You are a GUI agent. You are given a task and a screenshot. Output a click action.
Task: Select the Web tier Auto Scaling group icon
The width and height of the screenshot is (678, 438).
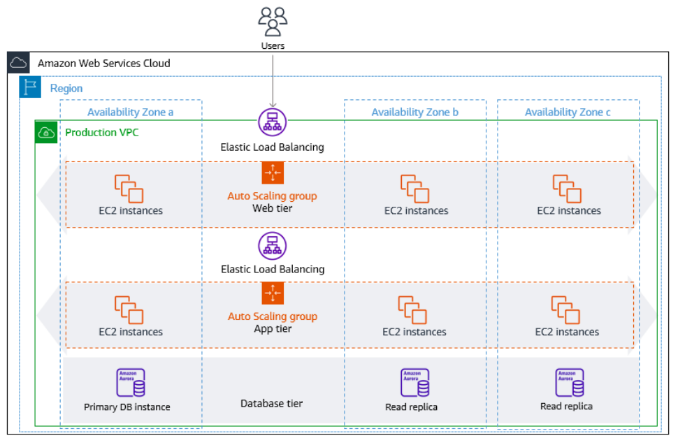(273, 173)
